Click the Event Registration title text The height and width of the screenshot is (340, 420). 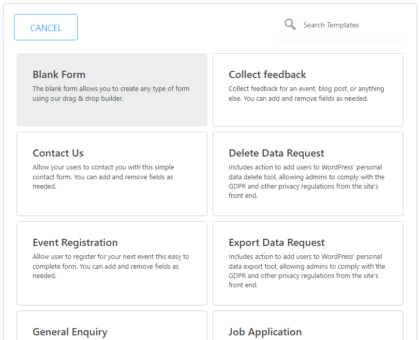(76, 243)
